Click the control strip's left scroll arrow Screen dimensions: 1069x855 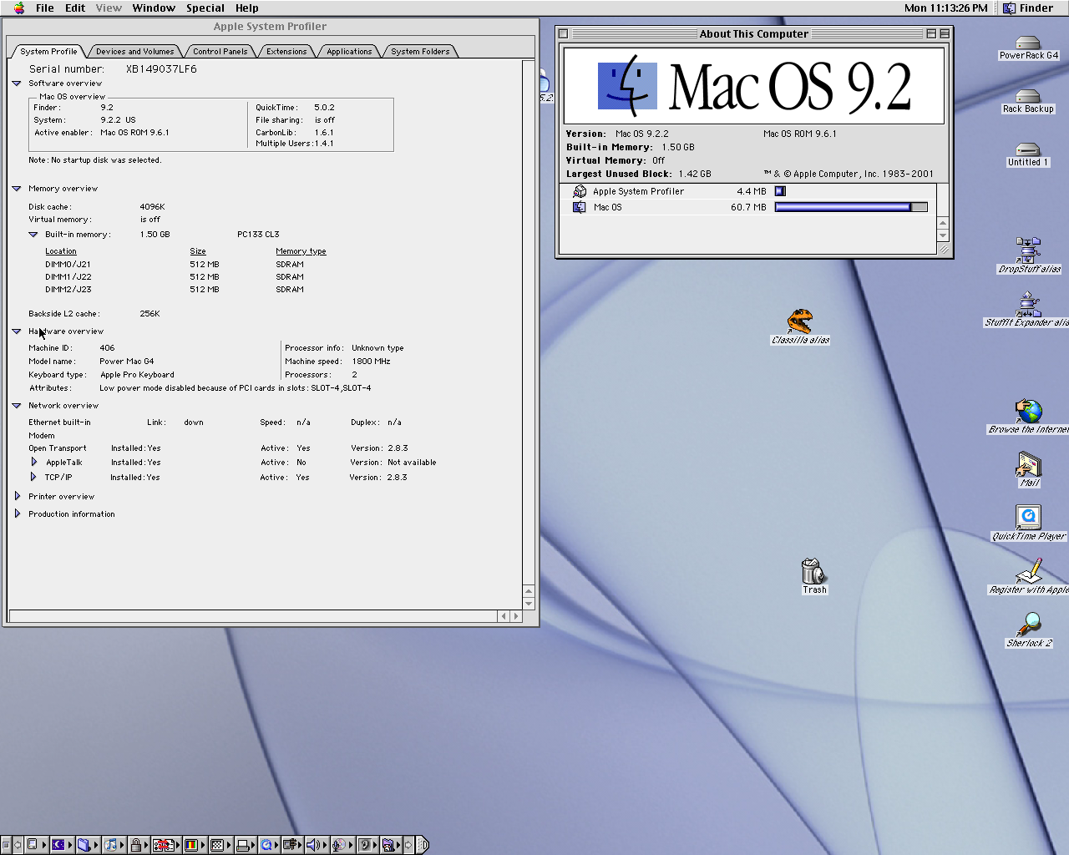(18, 845)
